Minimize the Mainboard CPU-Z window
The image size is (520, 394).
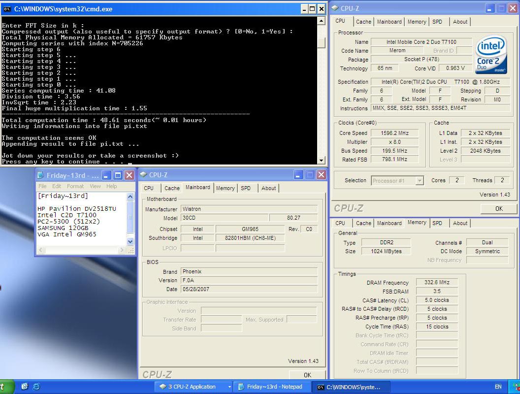coord(298,175)
